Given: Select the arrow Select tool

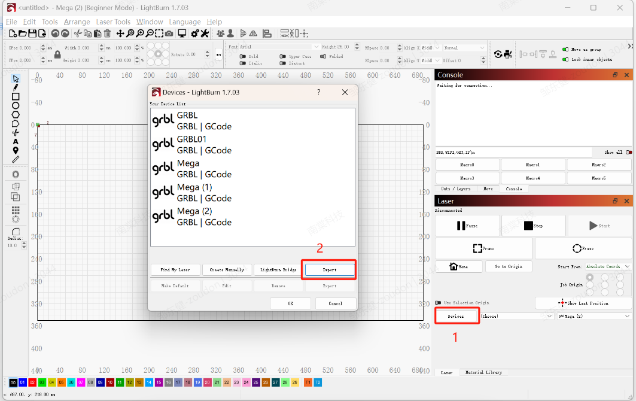Looking at the screenshot, I should point(16,79).
